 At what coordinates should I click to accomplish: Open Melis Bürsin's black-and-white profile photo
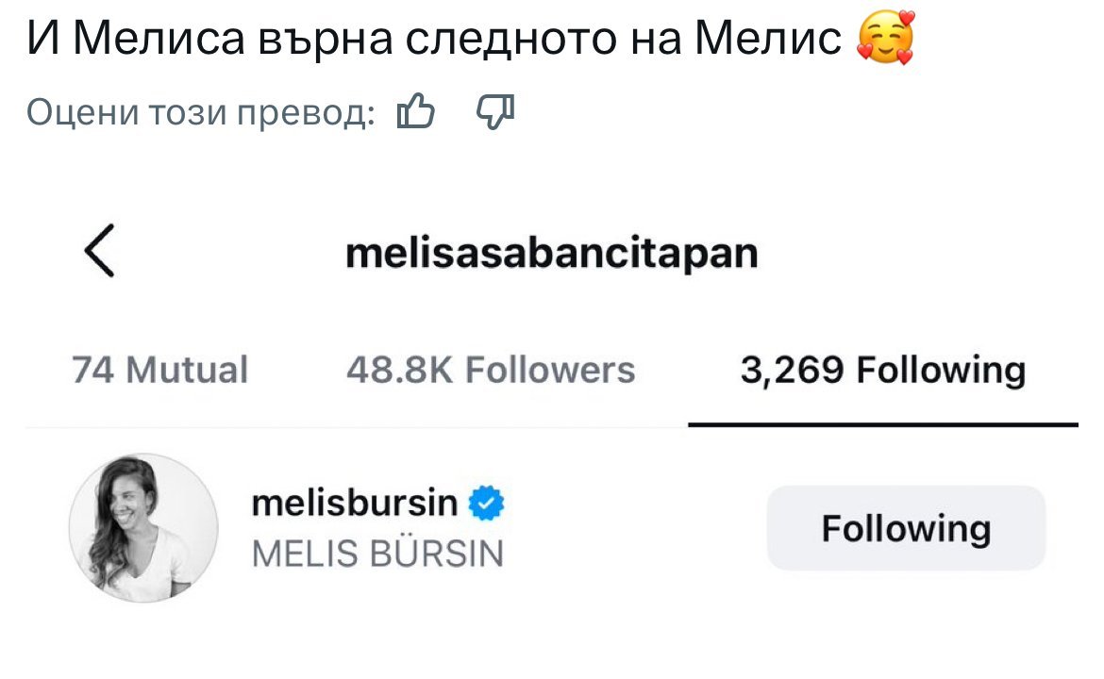[143, 528]
